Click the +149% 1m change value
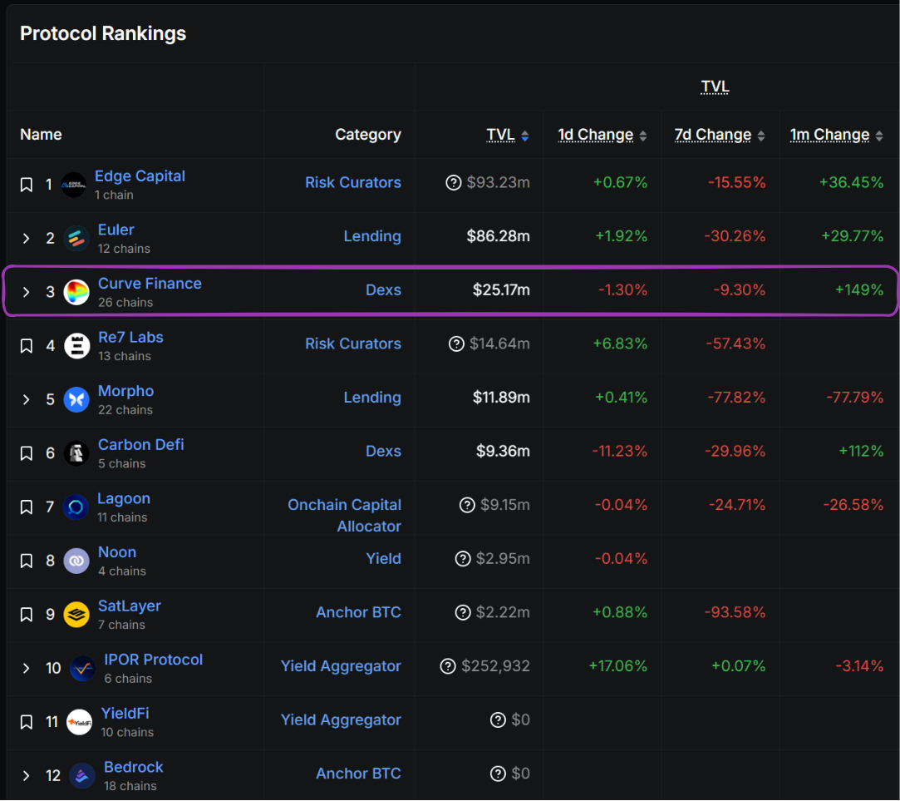900x801 pixels. click(859, 290)
